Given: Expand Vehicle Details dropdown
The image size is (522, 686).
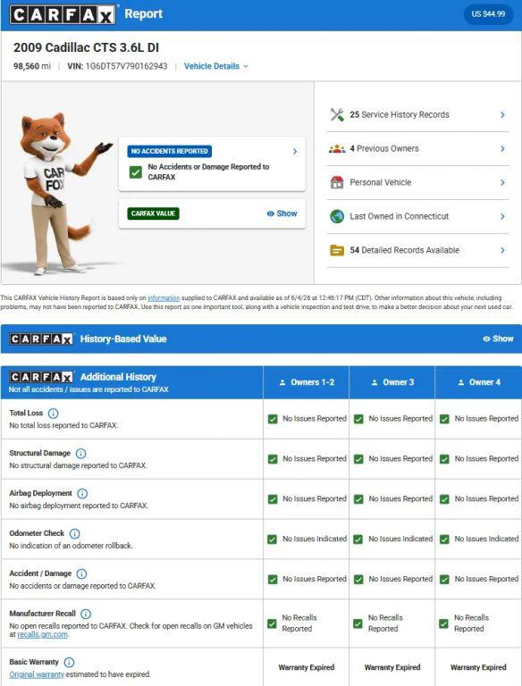Looking at the screenshot, I should pyautogui.click(x=216, y=66).
